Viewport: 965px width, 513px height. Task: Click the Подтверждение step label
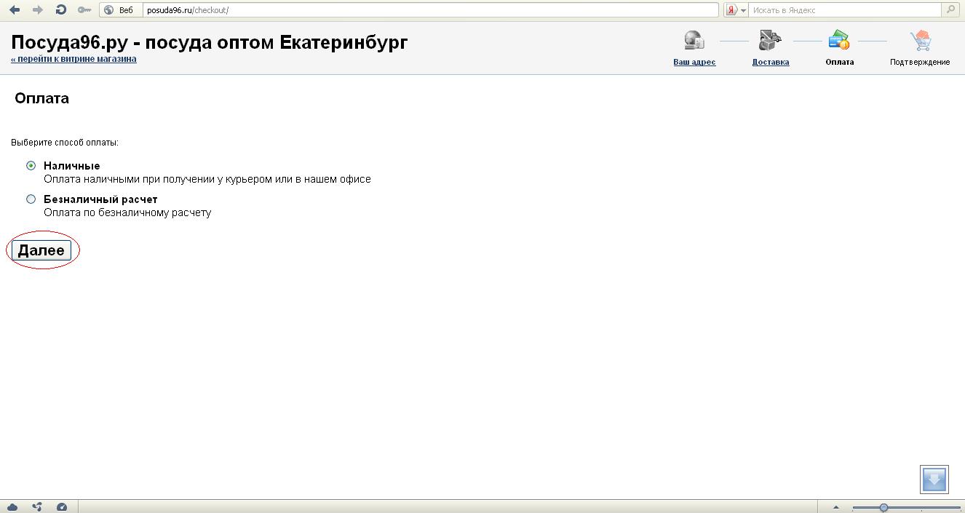pyautogui.click(x=920, y=62)
